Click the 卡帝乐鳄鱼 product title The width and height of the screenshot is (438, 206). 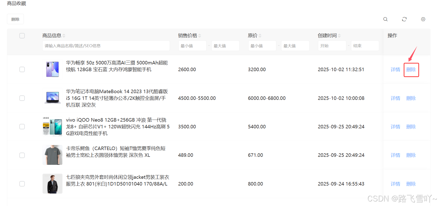(116, 152)
